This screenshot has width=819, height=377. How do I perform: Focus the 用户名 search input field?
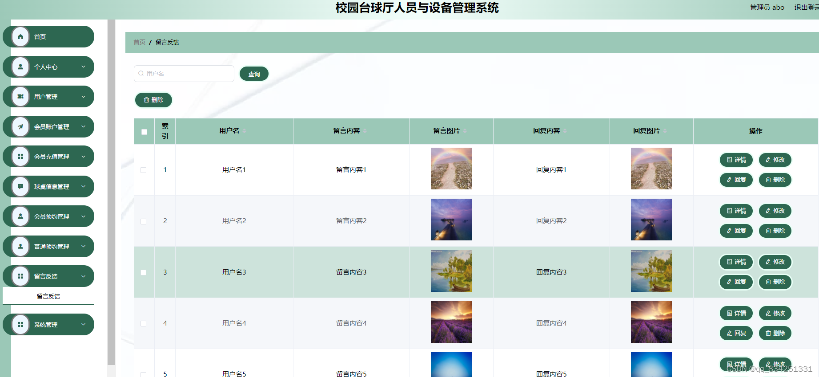coord(184,74)
